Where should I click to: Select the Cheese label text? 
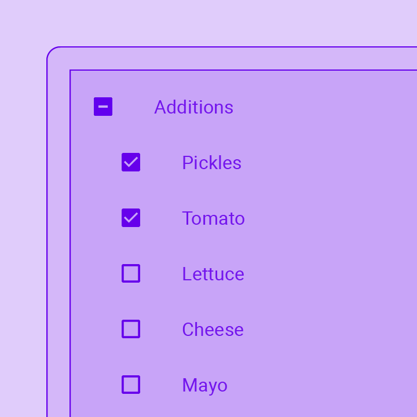pyautogui.click(x=213, y=330)
